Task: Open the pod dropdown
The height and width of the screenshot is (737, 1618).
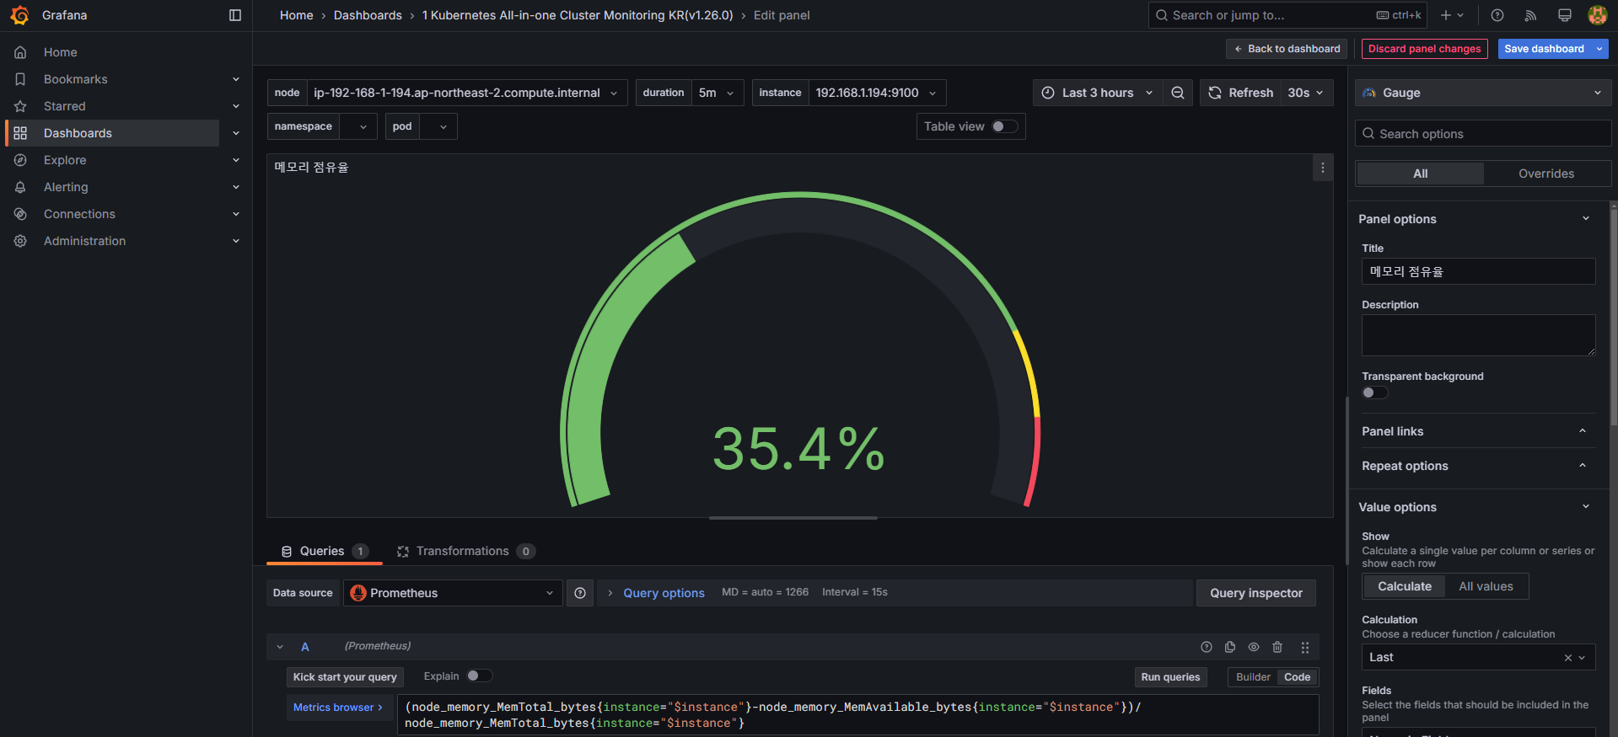Action: 438,126
